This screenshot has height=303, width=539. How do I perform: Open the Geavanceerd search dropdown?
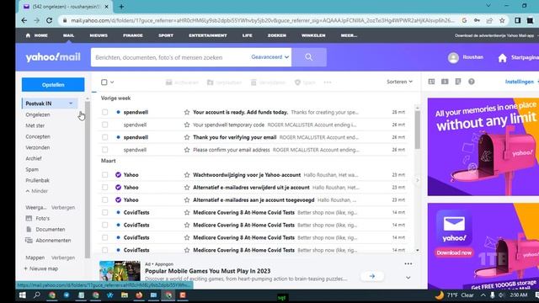click(269, 57)
